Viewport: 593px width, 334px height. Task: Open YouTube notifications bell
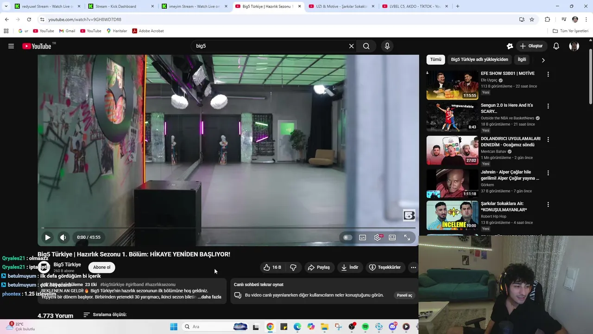556,46
